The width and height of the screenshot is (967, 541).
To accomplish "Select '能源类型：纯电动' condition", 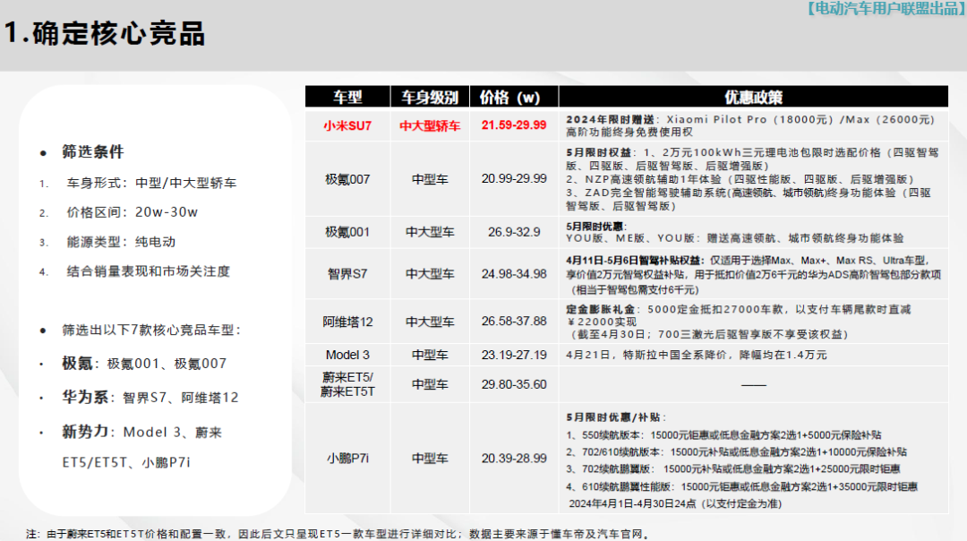I will [121, 242].
